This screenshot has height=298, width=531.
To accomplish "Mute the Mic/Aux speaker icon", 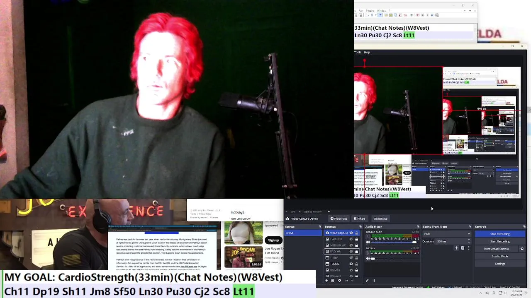I will (x=368, y=259).
